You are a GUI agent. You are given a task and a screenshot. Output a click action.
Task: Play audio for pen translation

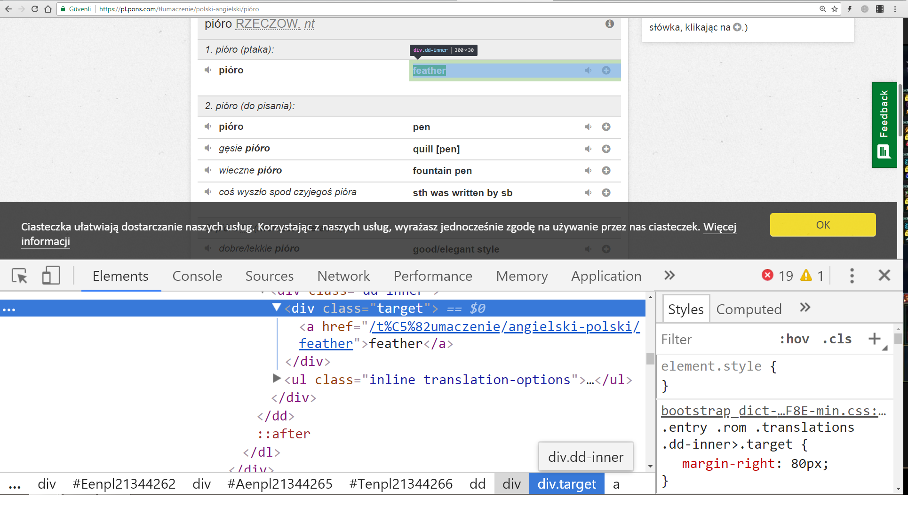[x=588, y=127]
